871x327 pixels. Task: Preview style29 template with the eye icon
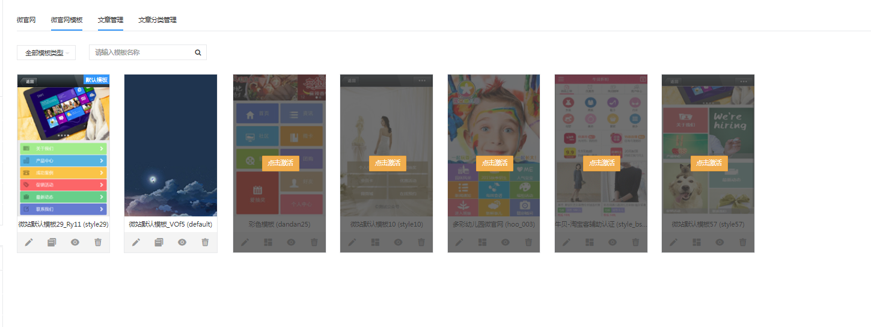[x=75, y=242]
